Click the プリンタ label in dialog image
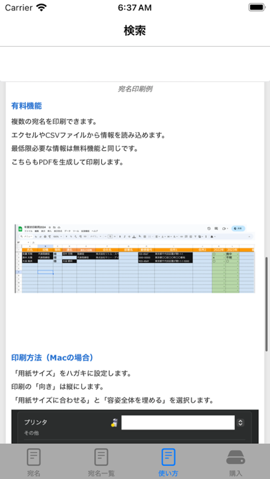The image size is (270, 479). pos(36,422)
